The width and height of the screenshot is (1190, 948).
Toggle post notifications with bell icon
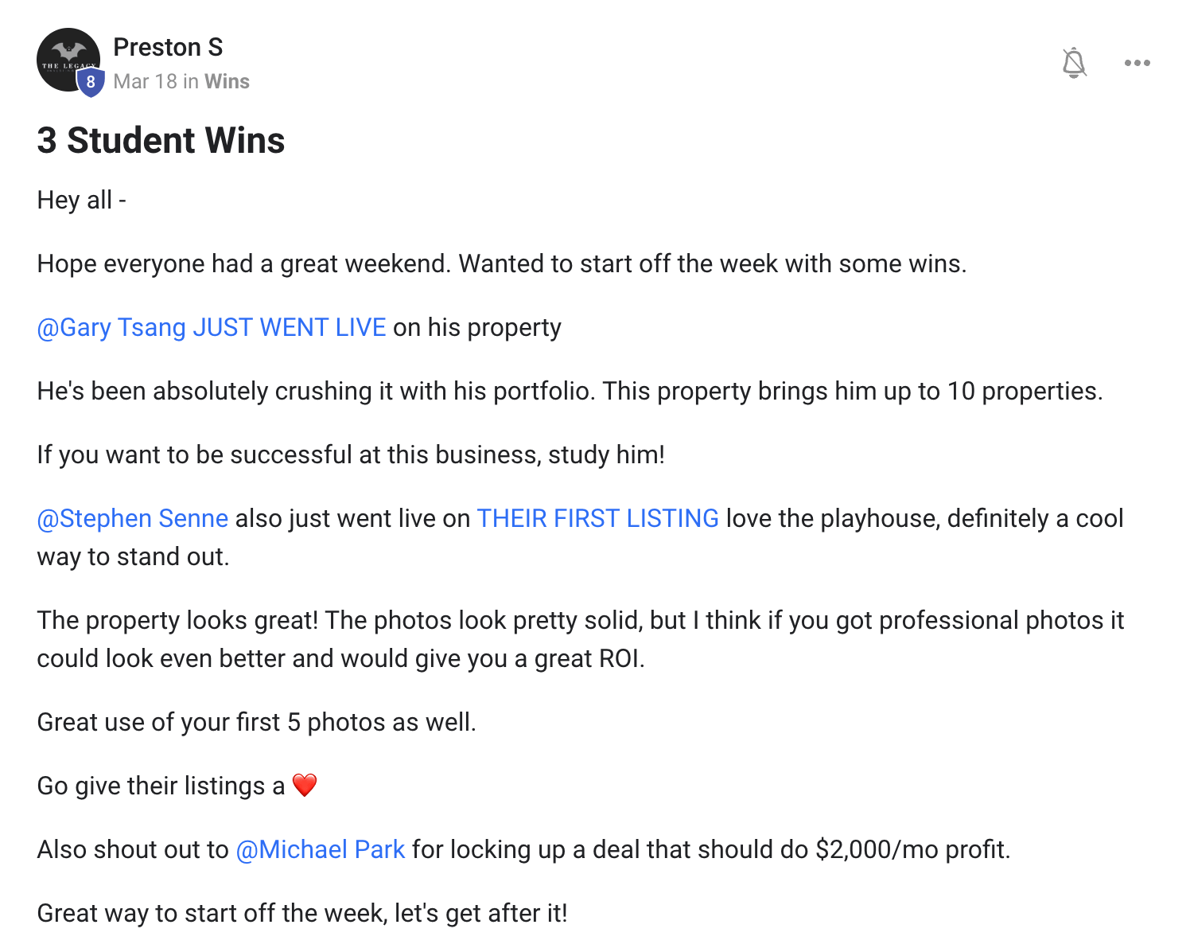click(1074, 62)
